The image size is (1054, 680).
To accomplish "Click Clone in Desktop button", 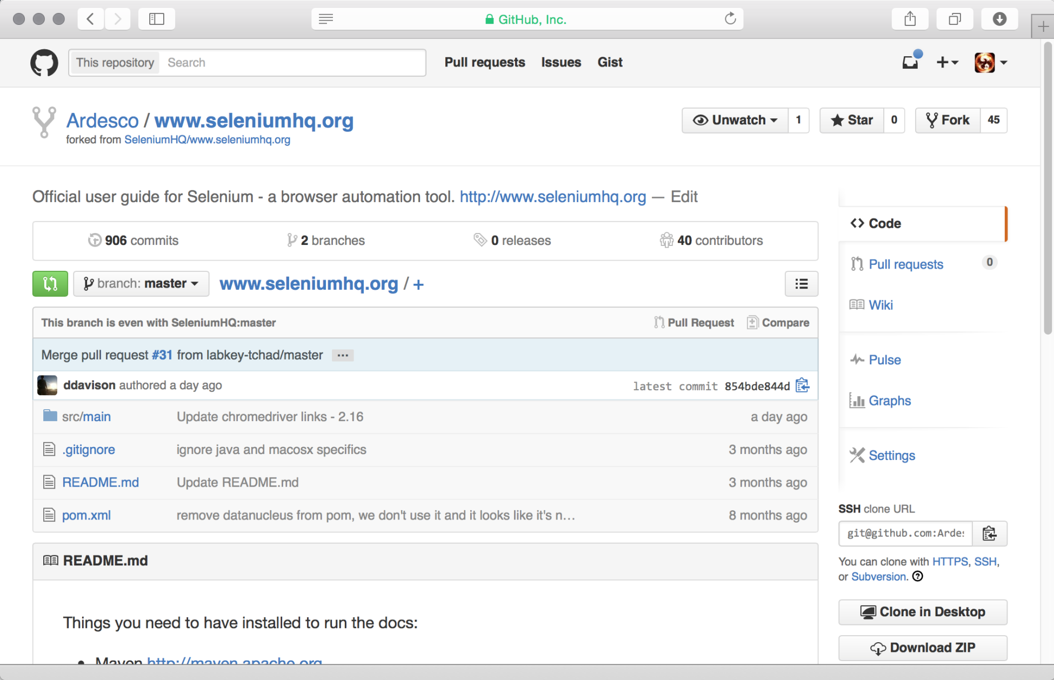I will coord(923,612).
